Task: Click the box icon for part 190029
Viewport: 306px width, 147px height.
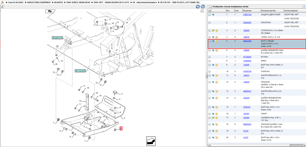Action: pos(216,31)
